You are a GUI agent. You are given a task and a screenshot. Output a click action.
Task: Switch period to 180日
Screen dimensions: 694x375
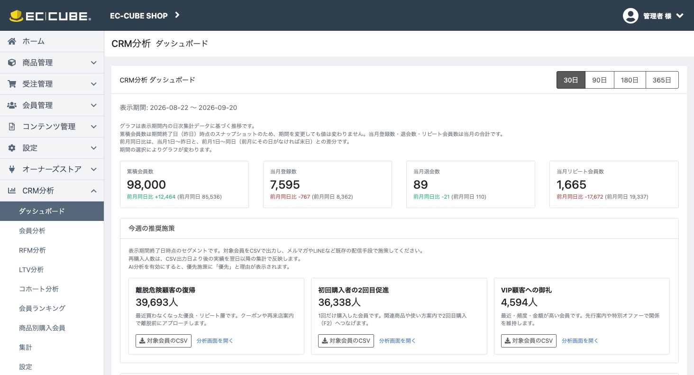coord(630,80)
